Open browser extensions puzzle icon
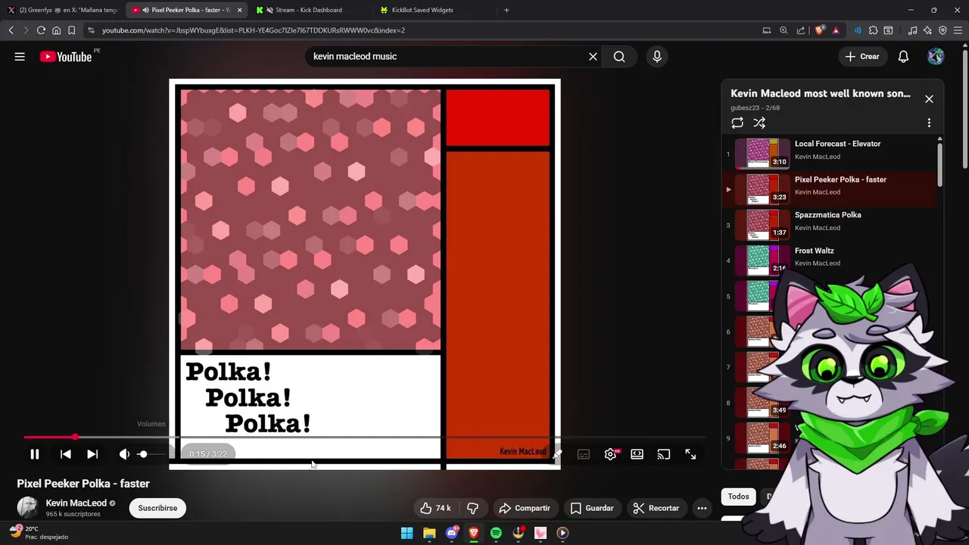The height and width of the screenshot is (545, 969). pos(873,30)
